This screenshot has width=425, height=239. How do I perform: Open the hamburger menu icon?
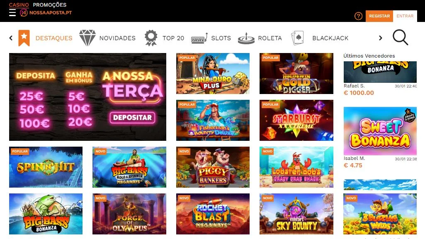click(x=12, y=12)
